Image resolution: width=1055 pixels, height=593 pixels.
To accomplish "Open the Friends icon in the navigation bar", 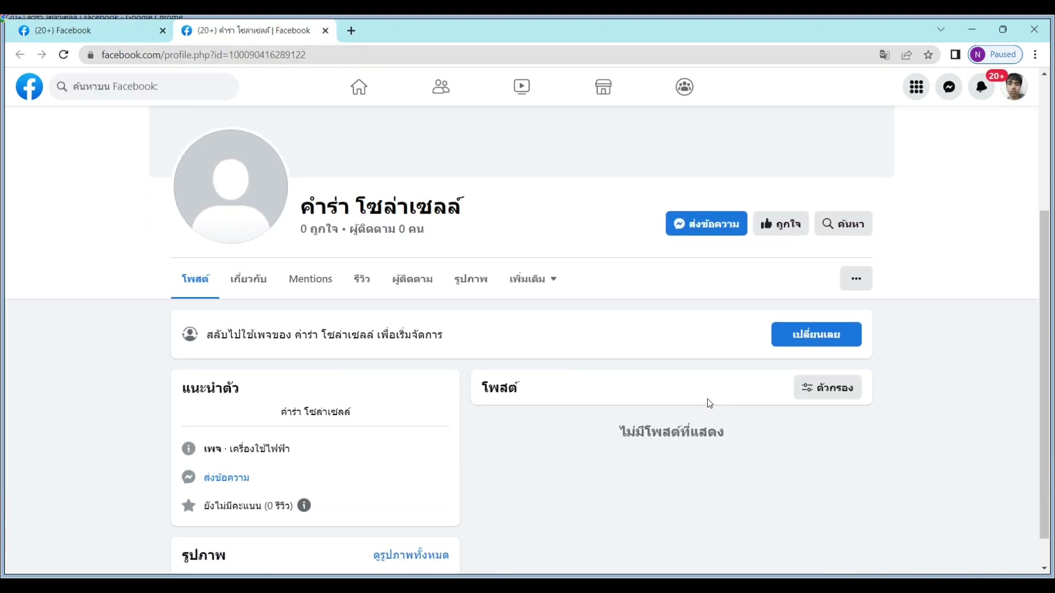I will tap(440, 86).
